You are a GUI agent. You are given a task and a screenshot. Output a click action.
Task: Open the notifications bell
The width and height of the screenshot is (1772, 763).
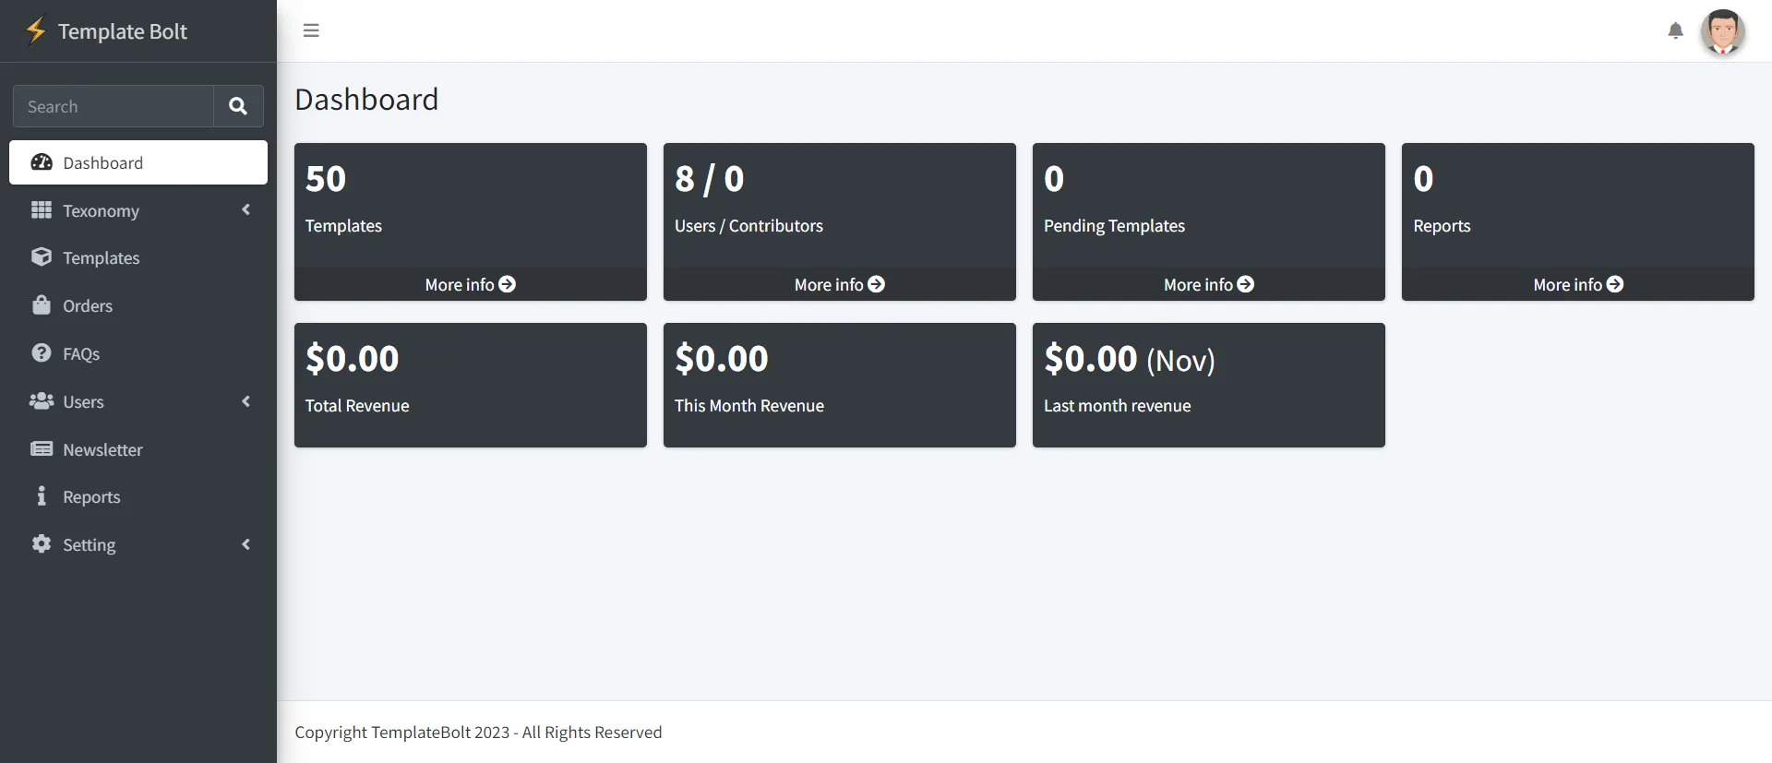tap(1675, 31)
